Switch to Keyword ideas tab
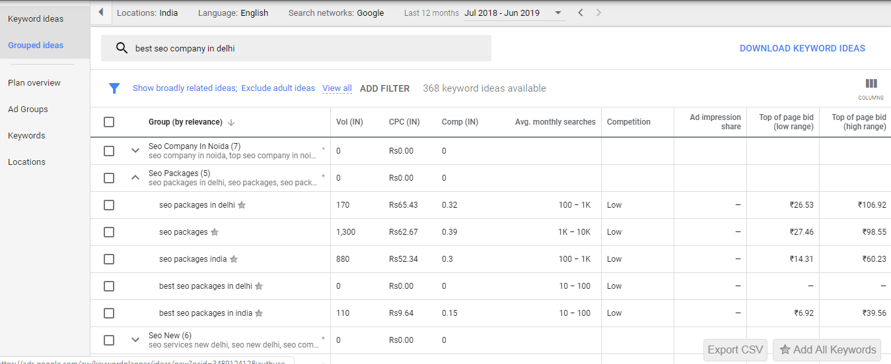 click(36, 19)
